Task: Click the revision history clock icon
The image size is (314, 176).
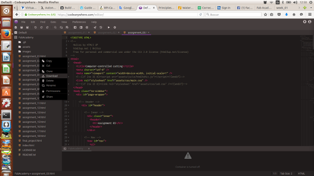Action: pos(101,27)
